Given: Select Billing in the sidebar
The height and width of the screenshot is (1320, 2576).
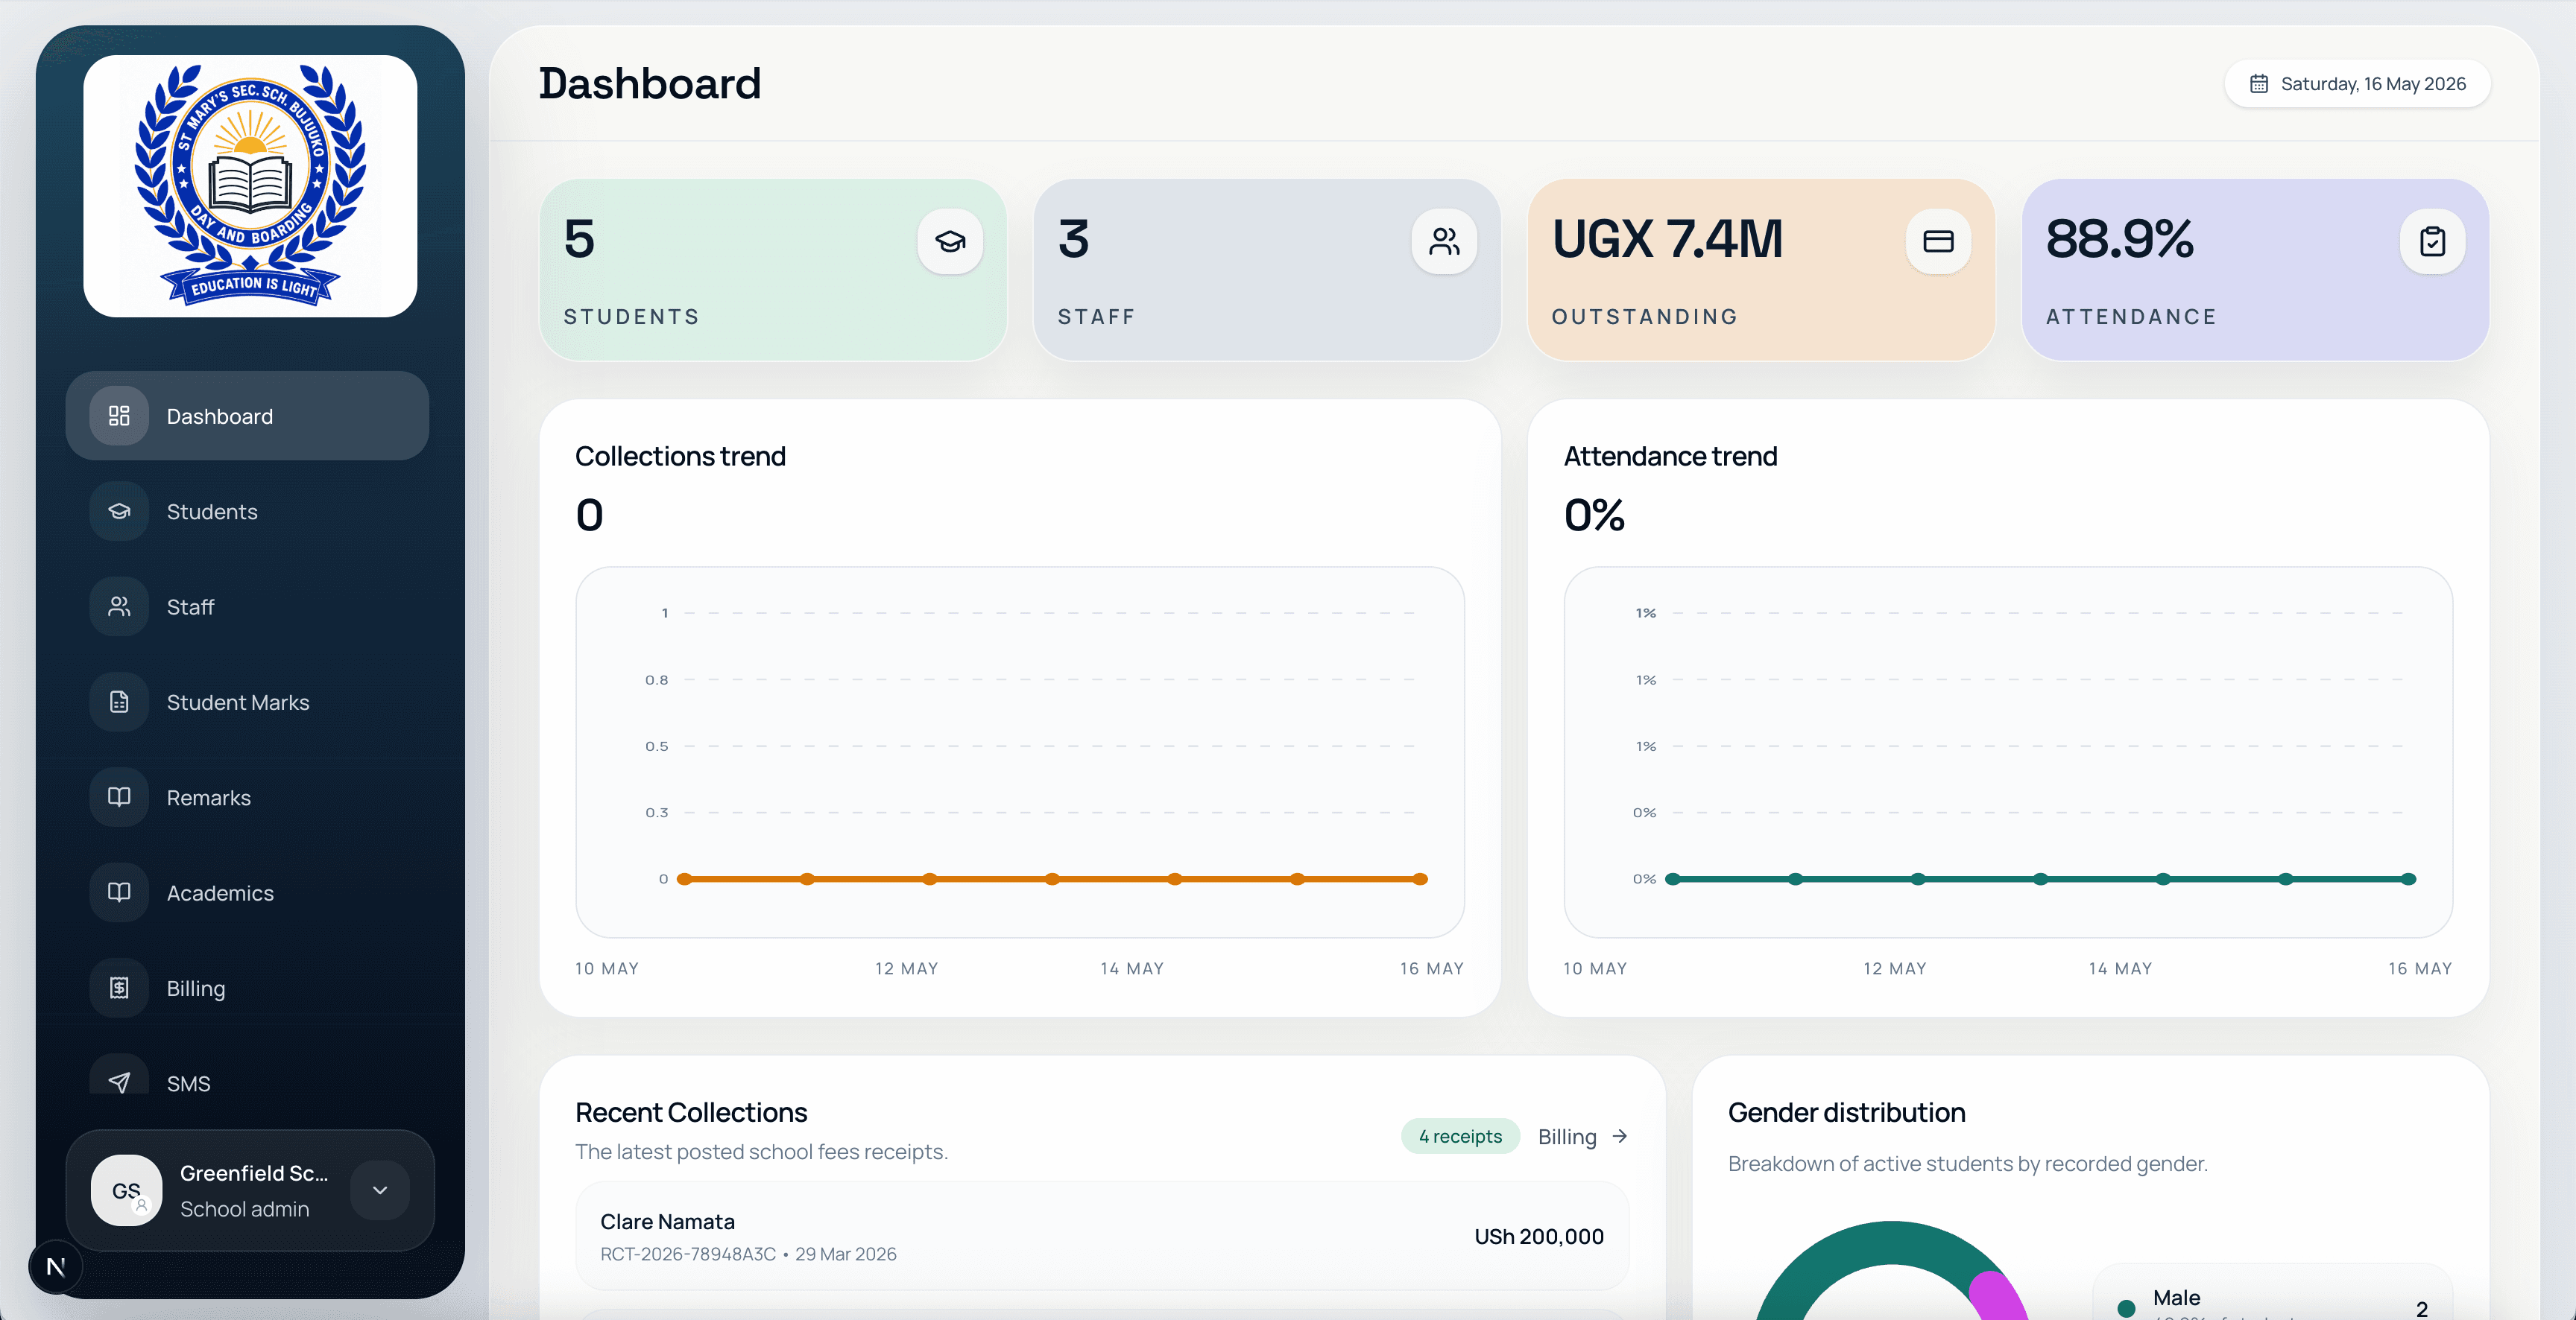Looking at the screenshot, I should [247, 989].
